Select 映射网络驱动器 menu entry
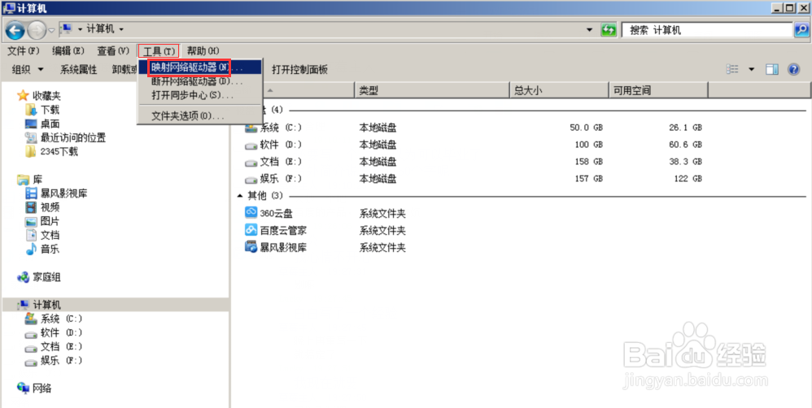812x408 pixels. (200, 67)
